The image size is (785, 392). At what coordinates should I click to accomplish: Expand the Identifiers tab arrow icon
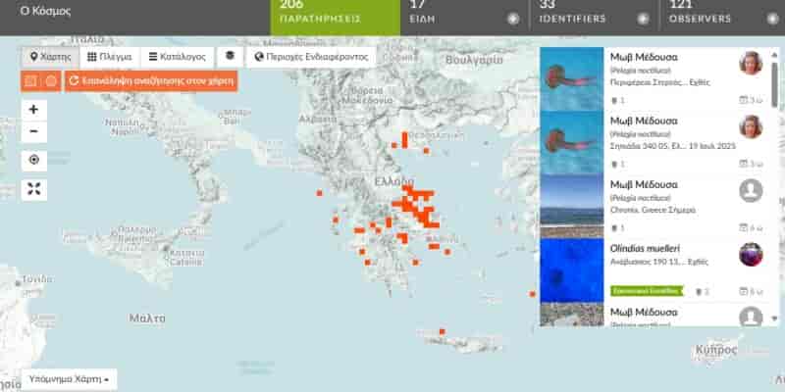click(x=642, y=19)
